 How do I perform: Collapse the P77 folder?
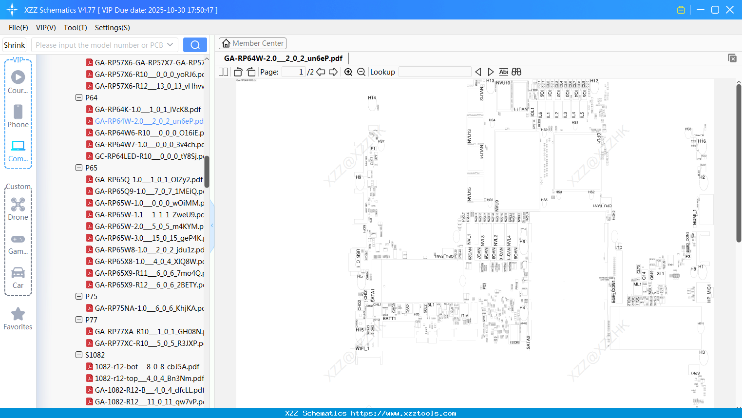pyautogui.click(x=79, y=320)
